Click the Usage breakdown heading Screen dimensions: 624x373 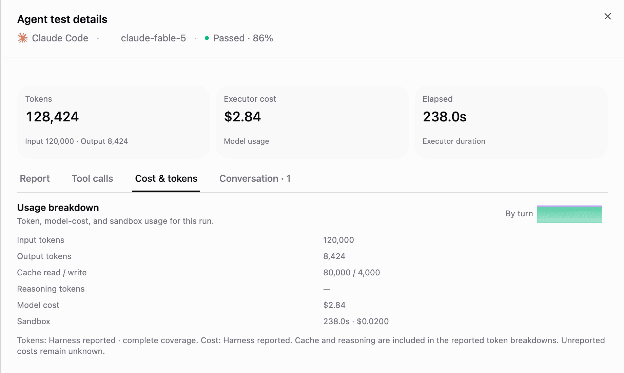point(58,208)
